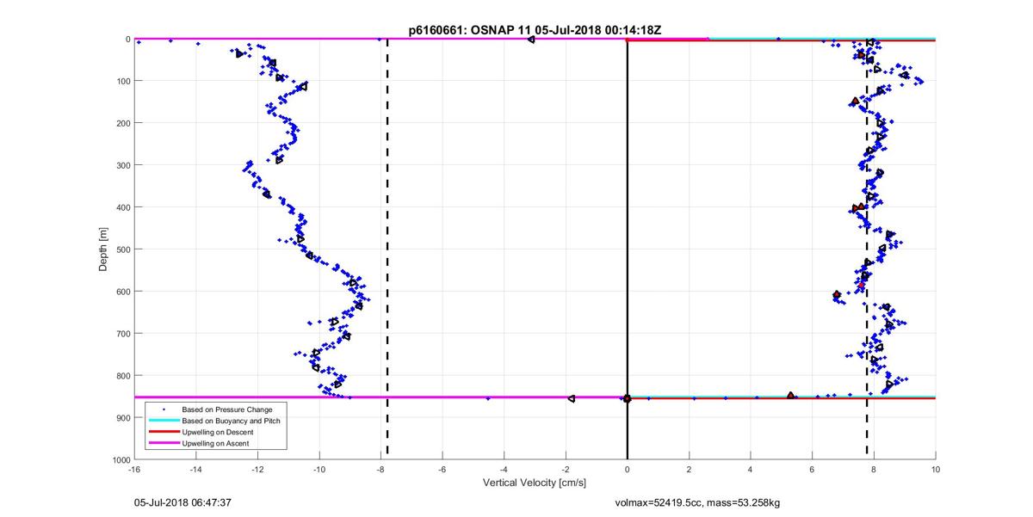The height and width of the screenshot is (517, 1033).
Task: Click x-axis tick label '-8'
Action: coord(380,470)
